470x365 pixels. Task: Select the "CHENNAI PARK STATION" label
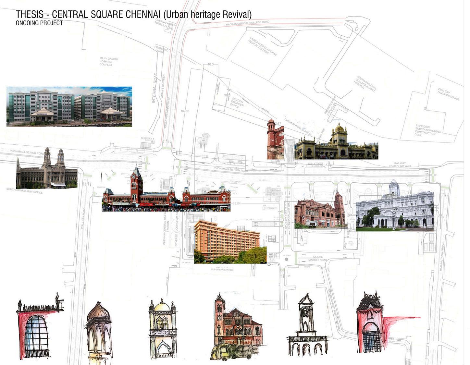(297, 127)
